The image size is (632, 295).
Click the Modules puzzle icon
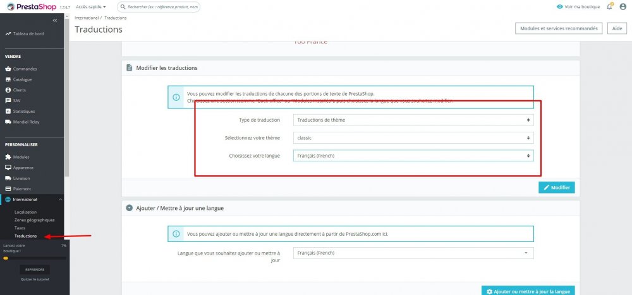[x=8, y=157]
